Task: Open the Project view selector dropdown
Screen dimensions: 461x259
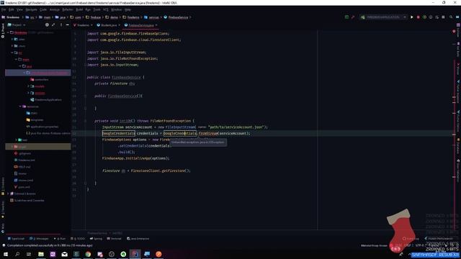Action: 17,25
